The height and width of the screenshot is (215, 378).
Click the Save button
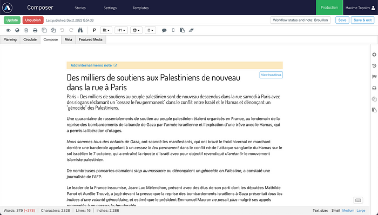coord(342,20)
